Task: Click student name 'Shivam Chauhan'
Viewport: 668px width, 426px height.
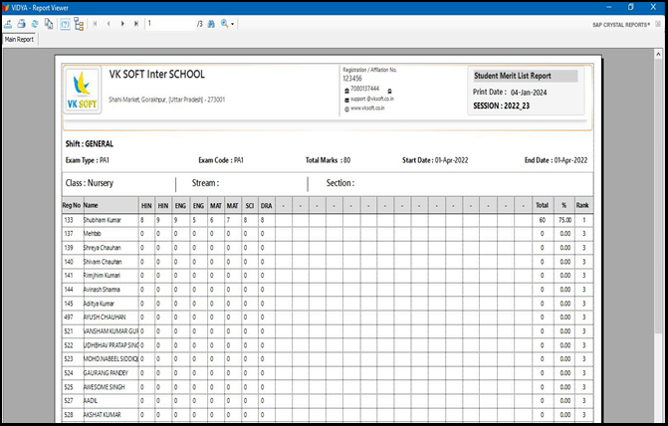Action: (x=103, y=262)
